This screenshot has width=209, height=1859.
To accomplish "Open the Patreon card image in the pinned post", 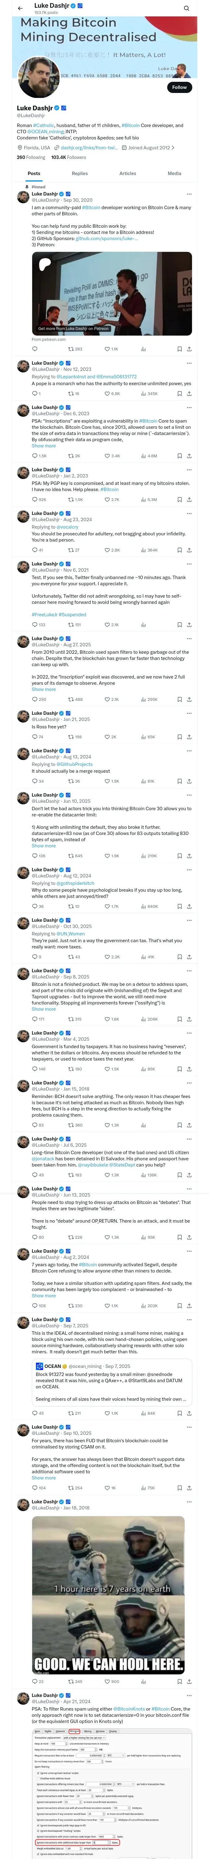I will click(112, 292).
